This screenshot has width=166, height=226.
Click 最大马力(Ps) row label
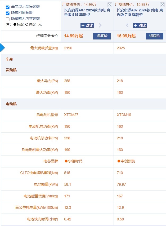(x=47, y=81)
